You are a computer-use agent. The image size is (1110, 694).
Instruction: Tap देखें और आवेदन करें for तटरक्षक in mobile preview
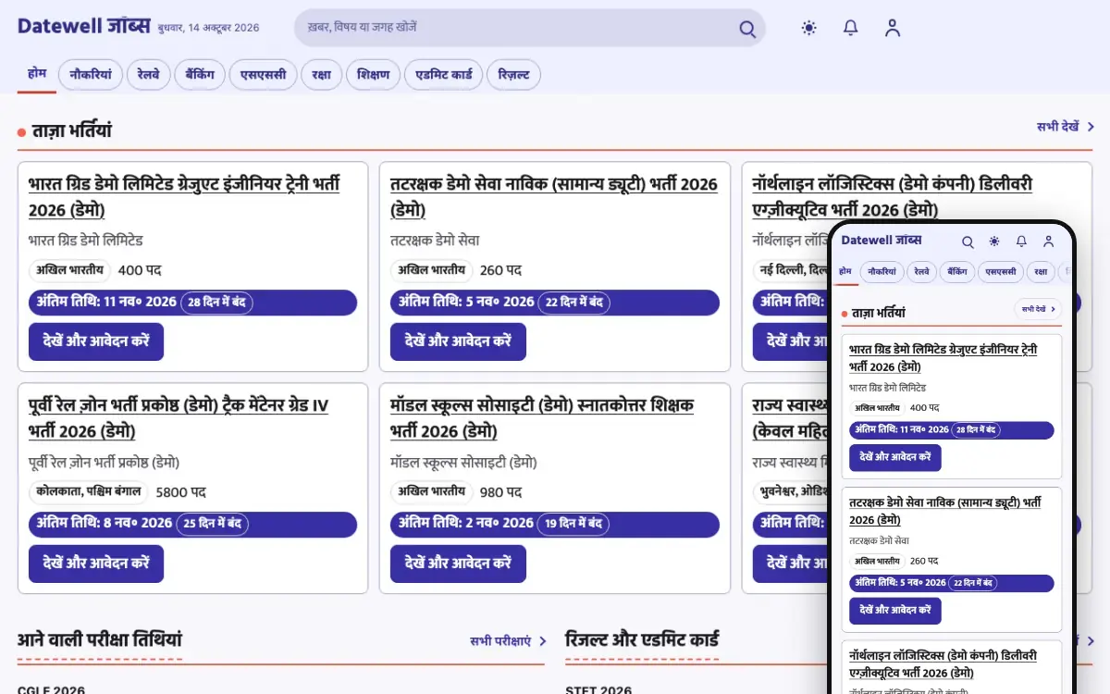click(895, 611)
